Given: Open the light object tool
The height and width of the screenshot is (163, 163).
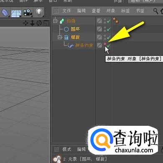Looking at the screenshot, I should [x=39, y=12].
